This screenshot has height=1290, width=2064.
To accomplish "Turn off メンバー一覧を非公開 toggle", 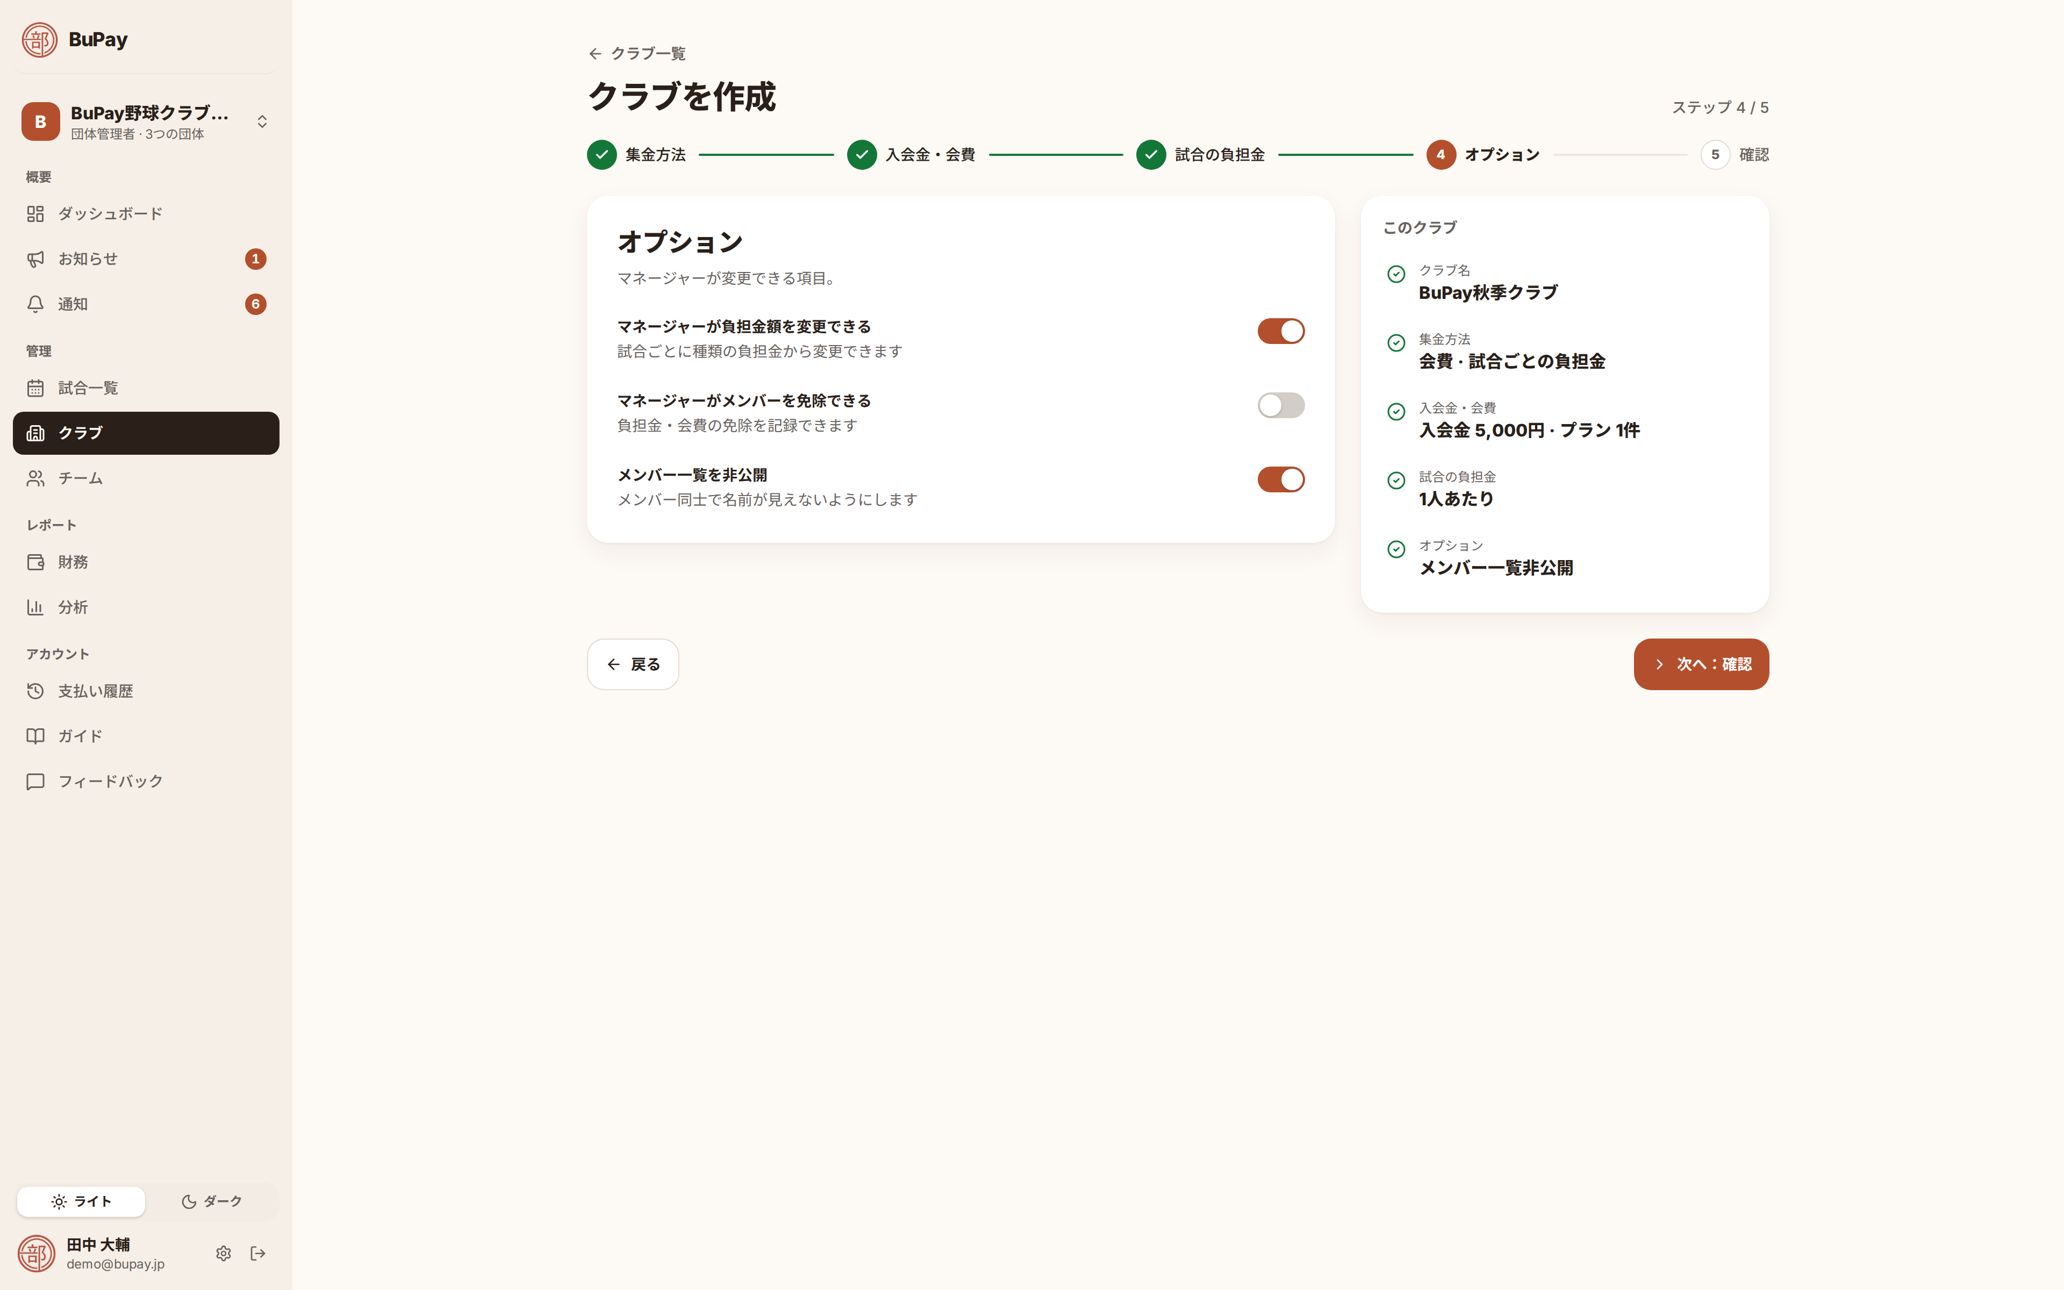I will [1281, 479].
